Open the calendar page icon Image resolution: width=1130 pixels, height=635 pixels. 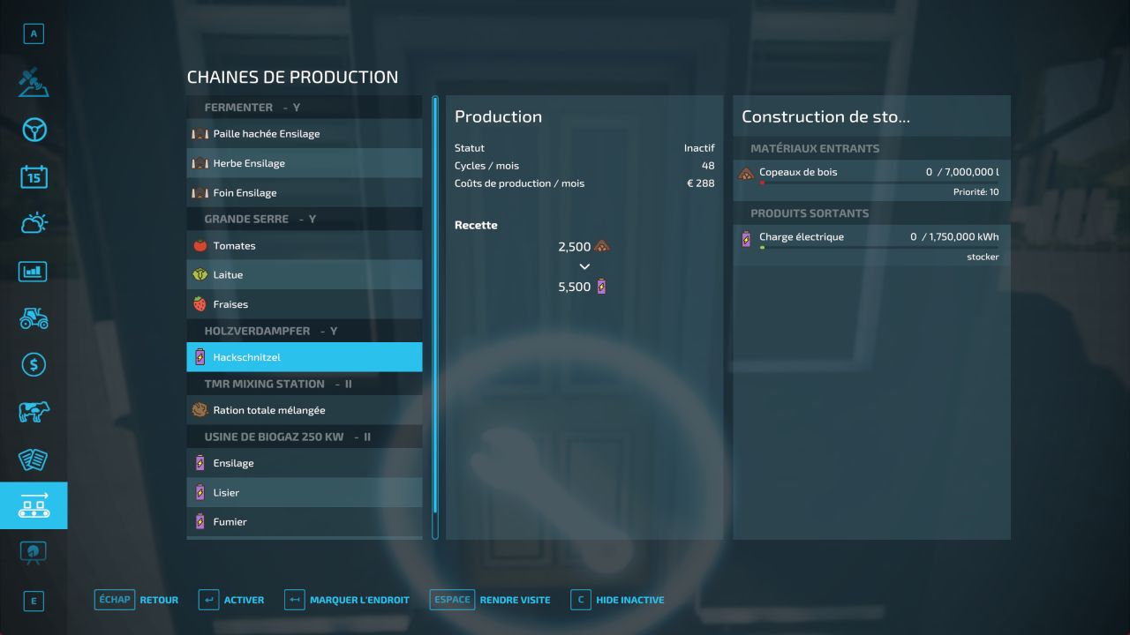pos(34,176)
